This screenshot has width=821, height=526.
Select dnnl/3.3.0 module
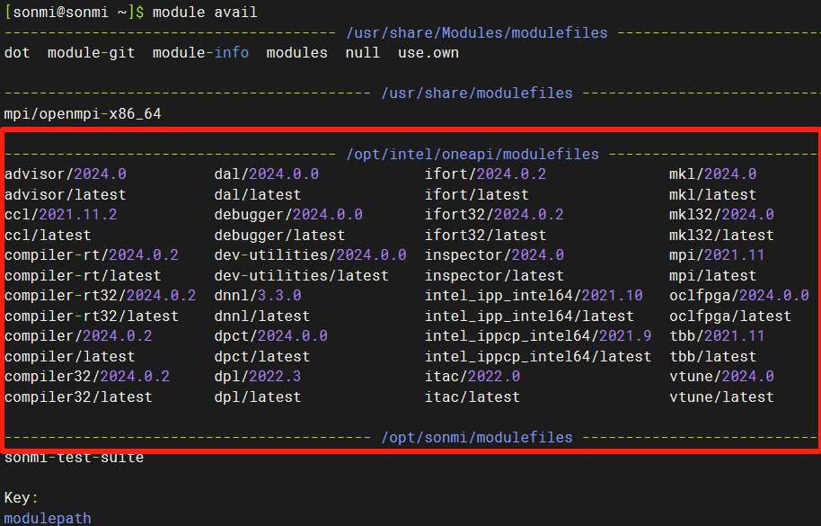(258, 296)
